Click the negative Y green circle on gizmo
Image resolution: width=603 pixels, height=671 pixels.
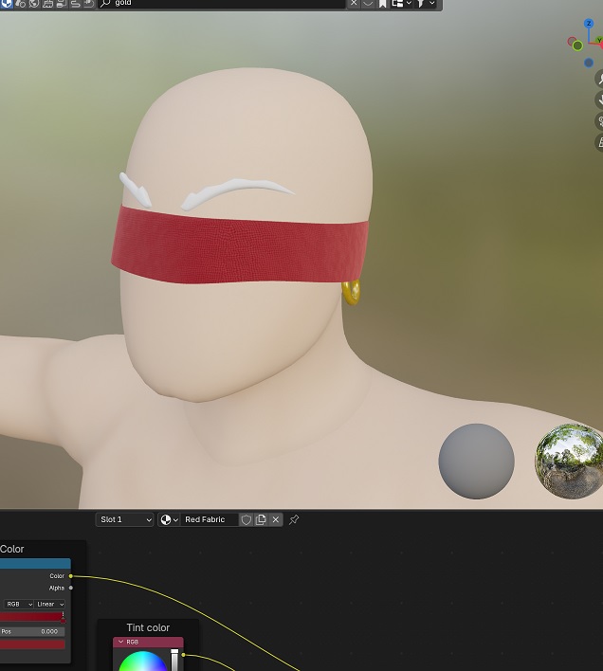pyautogui.click(x=577, y=45)
